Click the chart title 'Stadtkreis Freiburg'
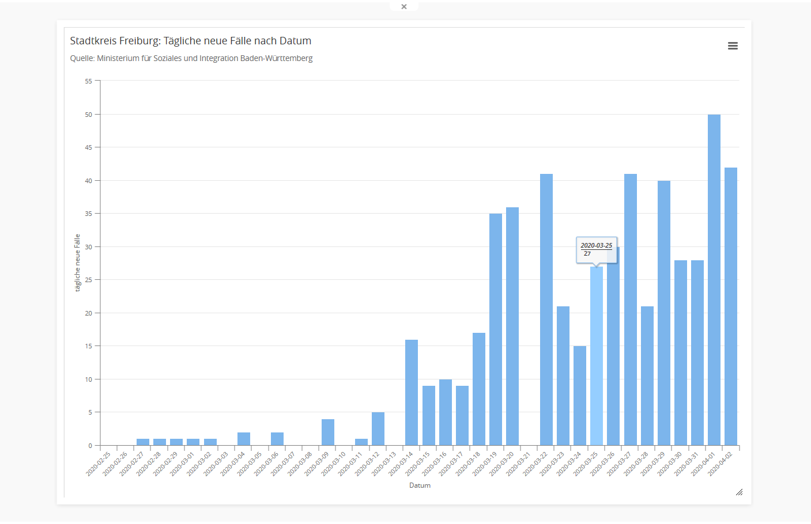The height and width of the screenshot is (524, 811). point(190,41)
